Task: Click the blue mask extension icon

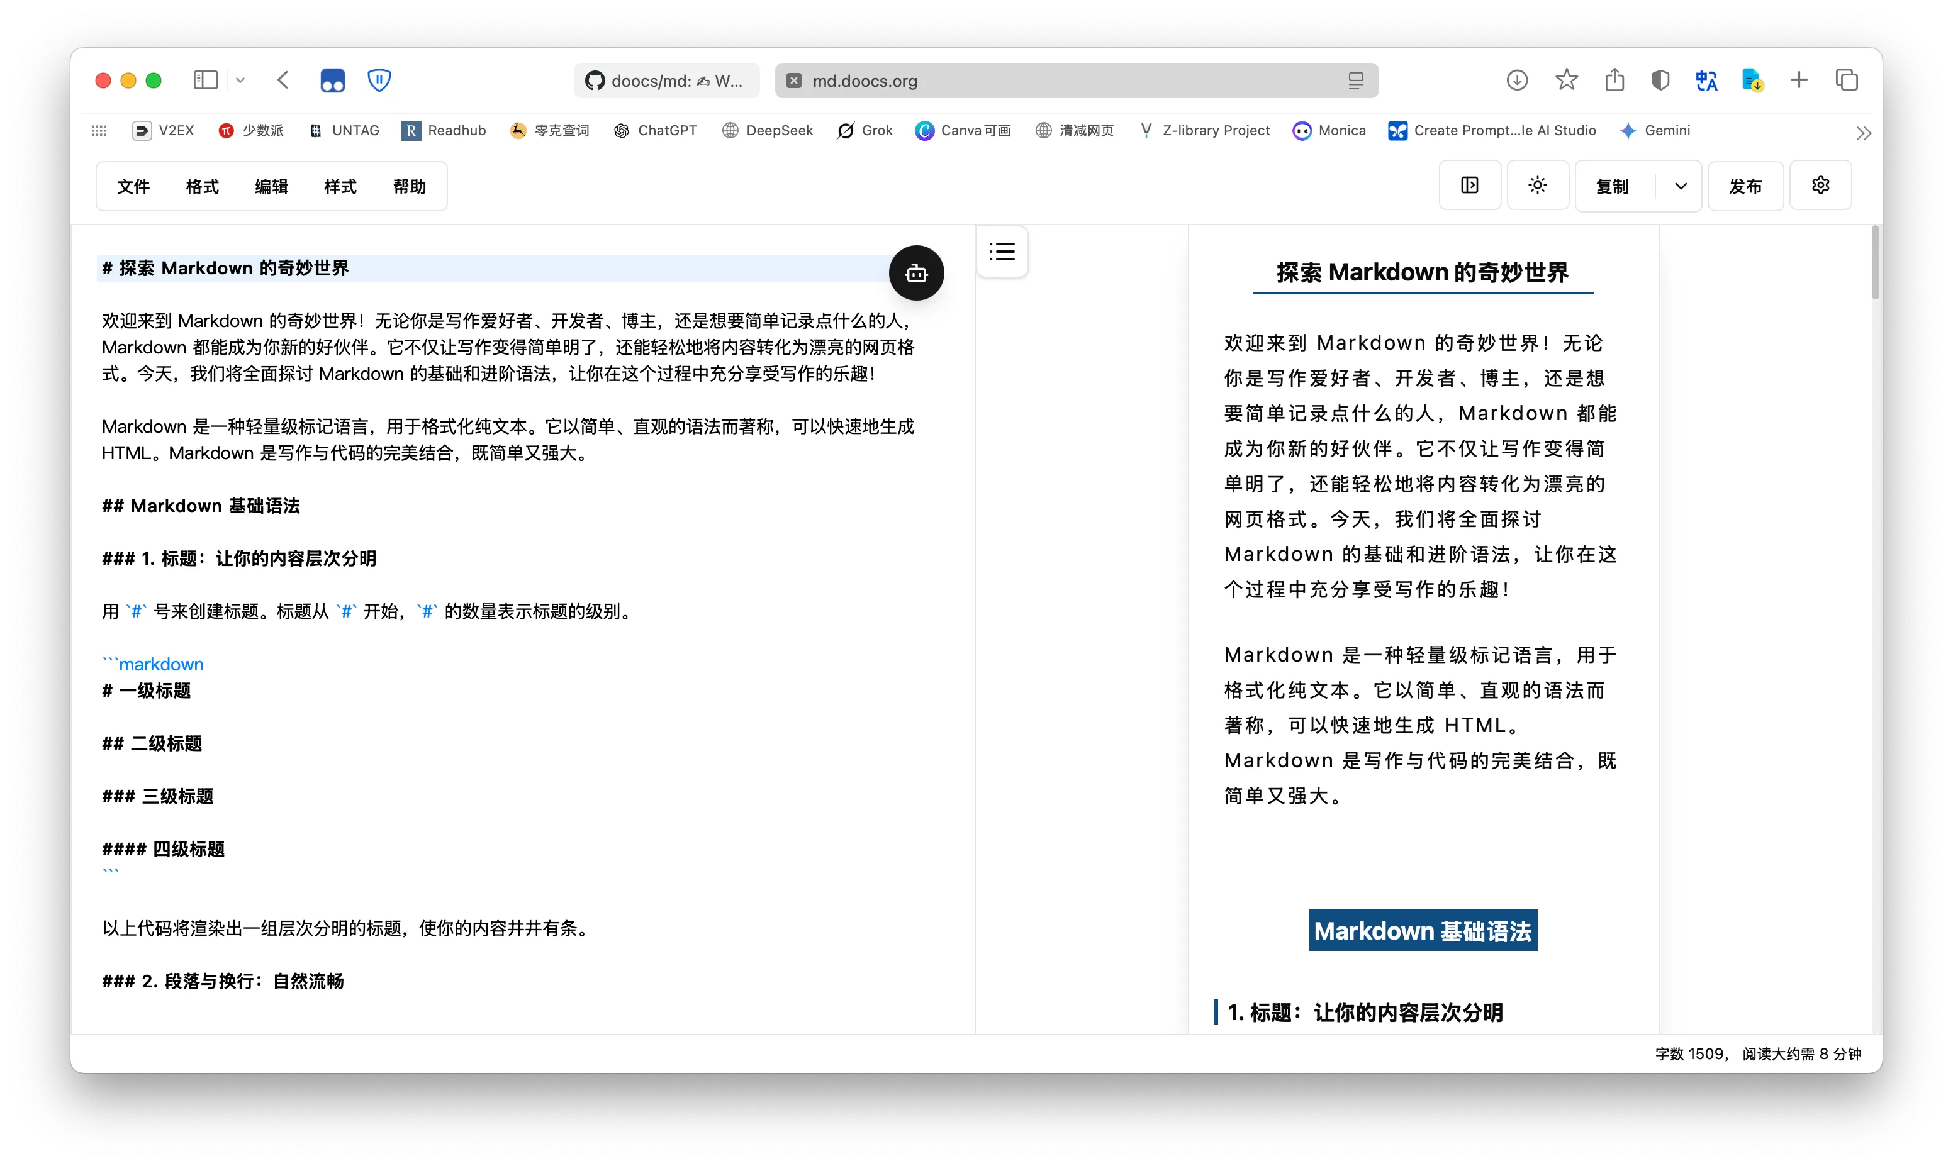Action: click(x=332, y=80)
